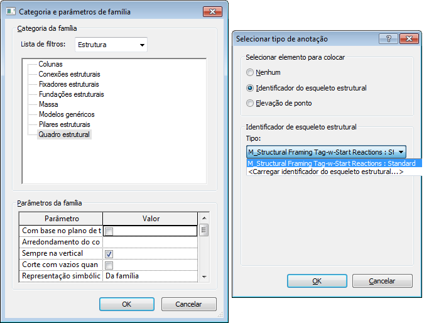Click the family category title bar icon

coord(11,11)
